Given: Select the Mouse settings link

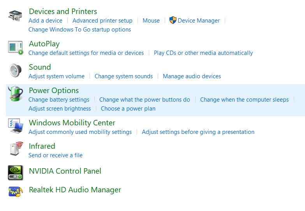Looking at the screenshot, I should point(151,21).
